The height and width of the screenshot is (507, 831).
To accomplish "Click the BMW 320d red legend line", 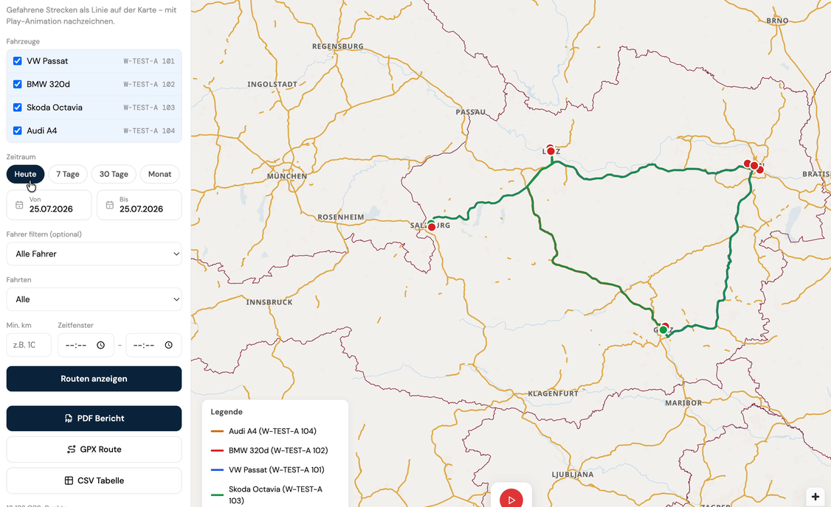I will pos(217,451).
